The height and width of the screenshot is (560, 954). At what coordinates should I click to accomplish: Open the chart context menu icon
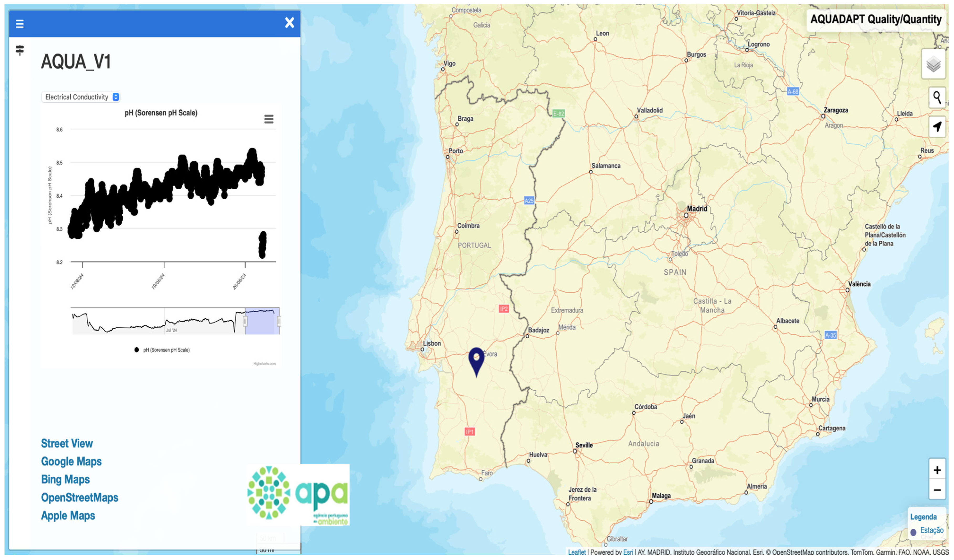269,119
